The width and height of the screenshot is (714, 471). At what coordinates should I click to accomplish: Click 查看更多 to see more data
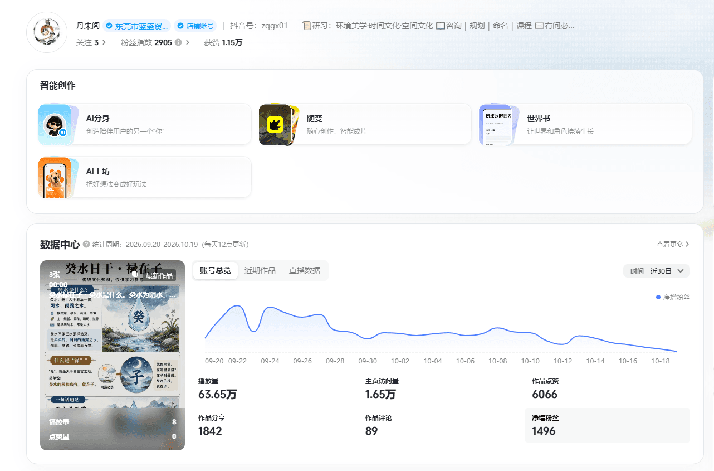coord(673,244)
